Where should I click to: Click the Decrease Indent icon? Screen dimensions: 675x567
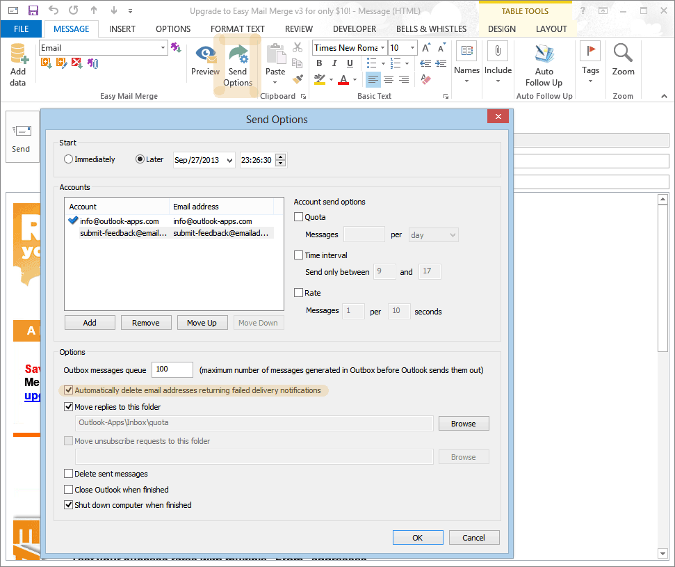[x=425, y=63]
